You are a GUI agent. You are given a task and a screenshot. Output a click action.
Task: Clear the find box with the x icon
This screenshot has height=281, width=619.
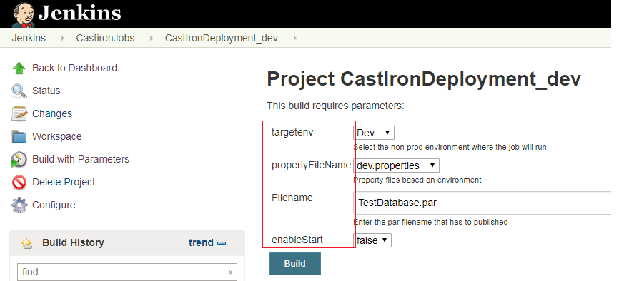coord(231,272)
